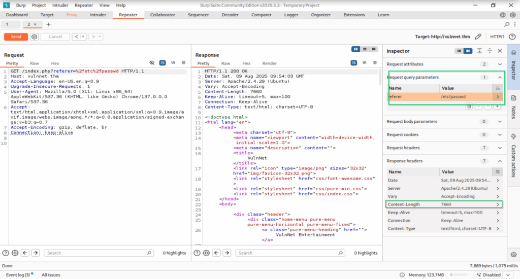Viewport: 520px width, 279px height.
Task: Select combined tabbed layout button
Action: [x=374, y=49]
